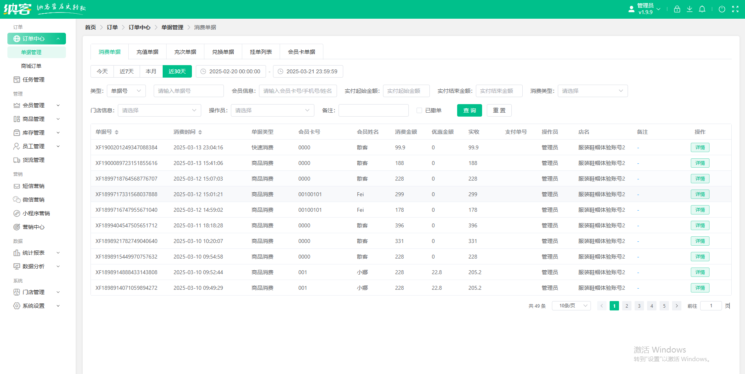Focus the 会员信息 search field

[x=298, y=91]
